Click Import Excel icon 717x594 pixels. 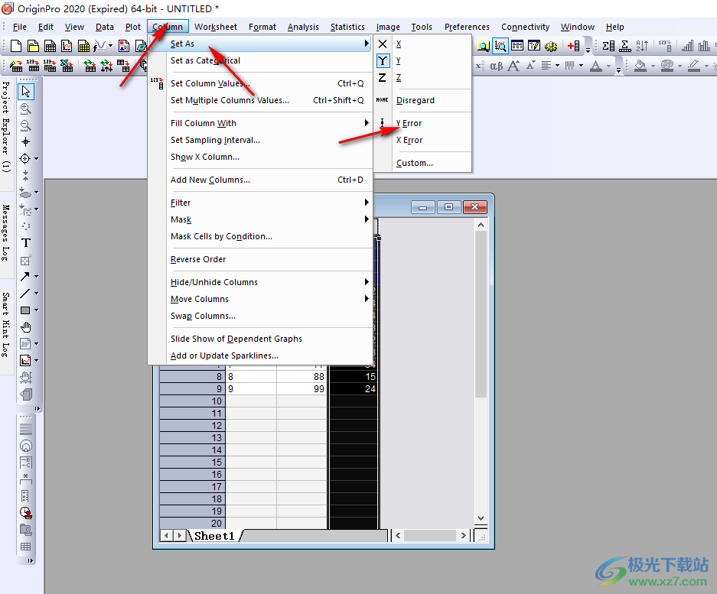pyautogui.click(x=67, y=67)
